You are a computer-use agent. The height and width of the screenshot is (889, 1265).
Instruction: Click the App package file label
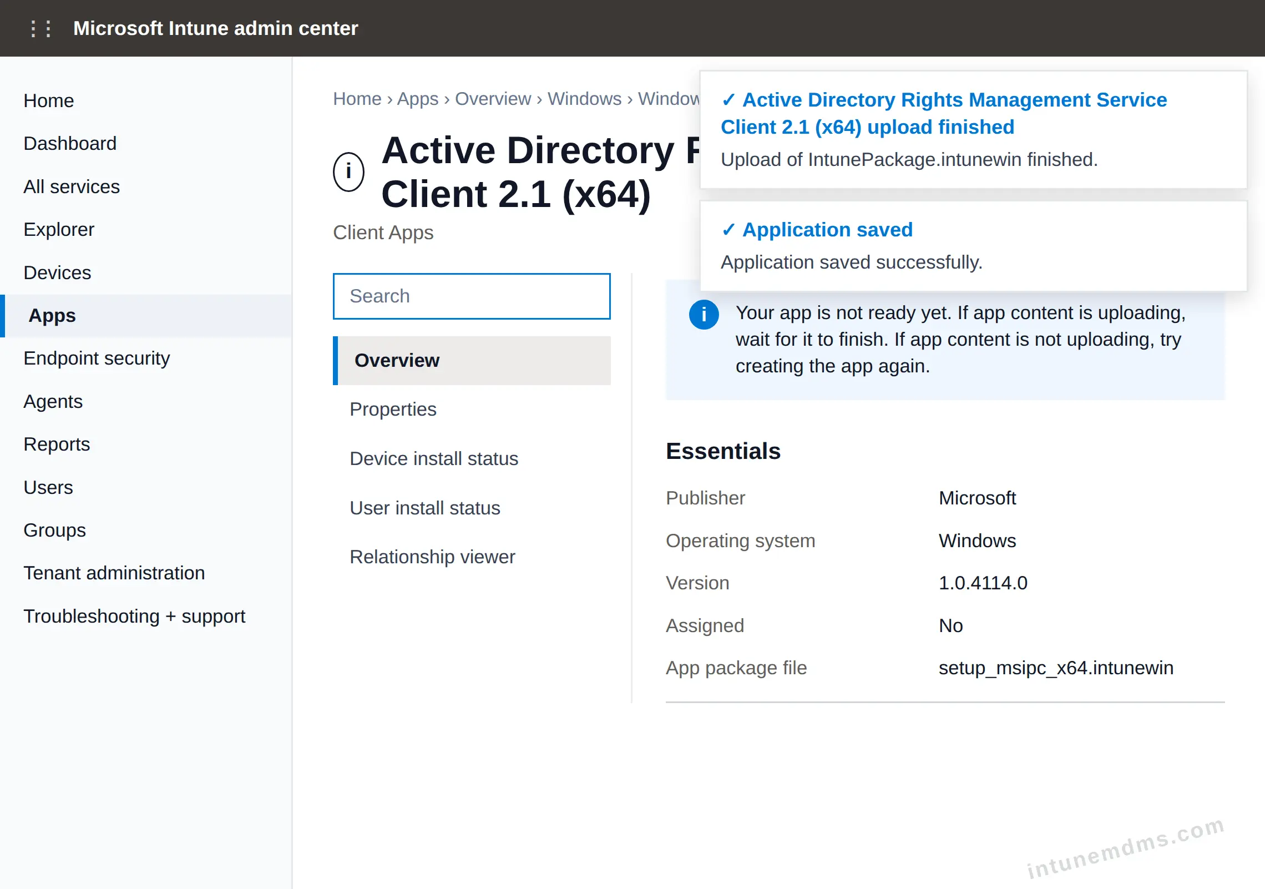click(736, 668)
